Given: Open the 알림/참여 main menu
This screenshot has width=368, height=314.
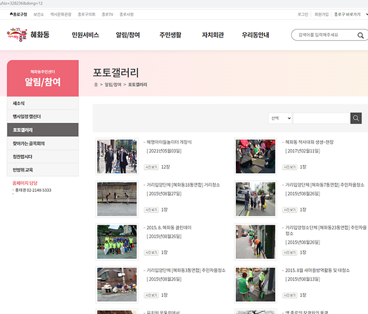Looking at the screenshot, I should 127,35.
